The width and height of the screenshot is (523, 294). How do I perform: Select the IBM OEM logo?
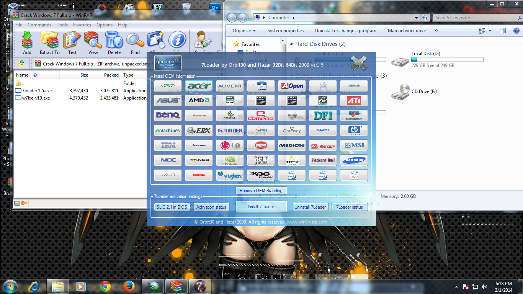(168, 145)
